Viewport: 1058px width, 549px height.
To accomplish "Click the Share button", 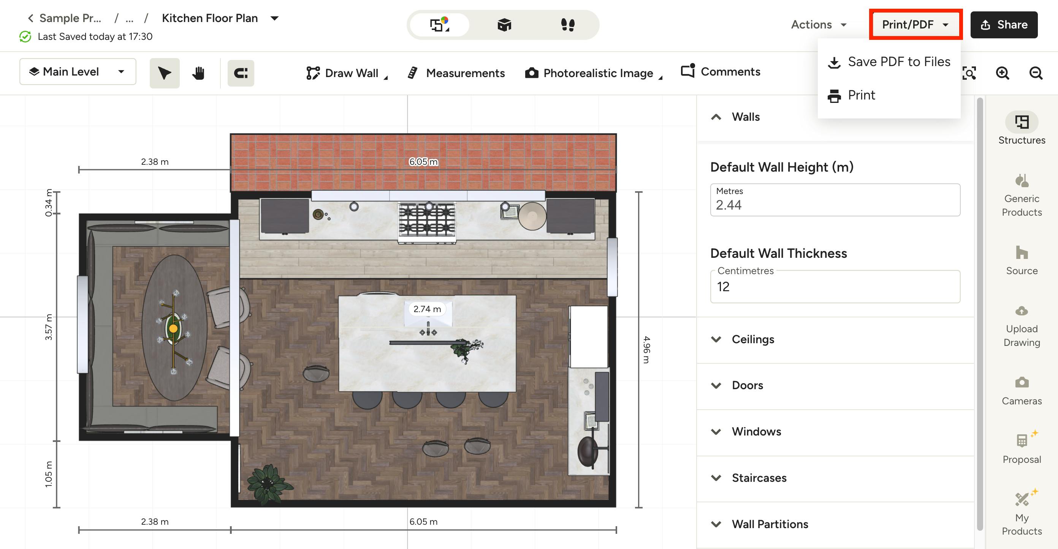I will [1004, 25].
